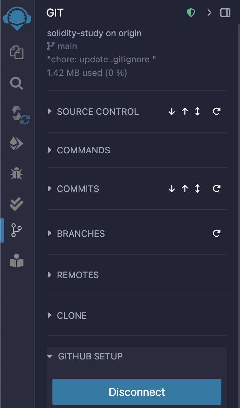
Task: Maximize the Git panel using the header icon
Action: pyautogui.click(x=226, y=13)
